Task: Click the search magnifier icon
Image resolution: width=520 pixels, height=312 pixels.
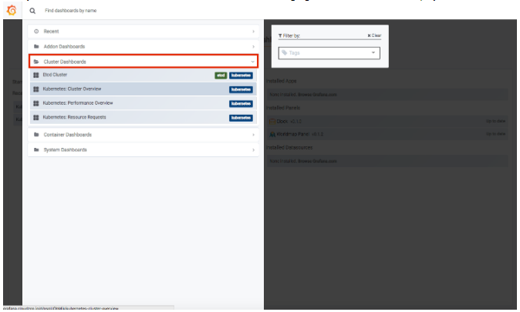Action: click(x=32, y=11)
